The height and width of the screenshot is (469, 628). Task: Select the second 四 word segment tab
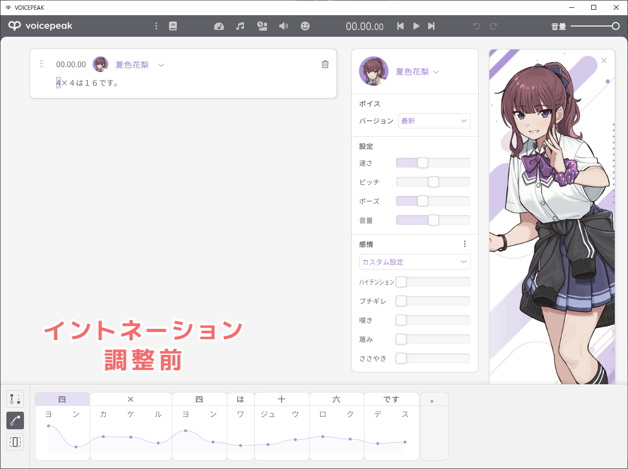tap(199, 399)
